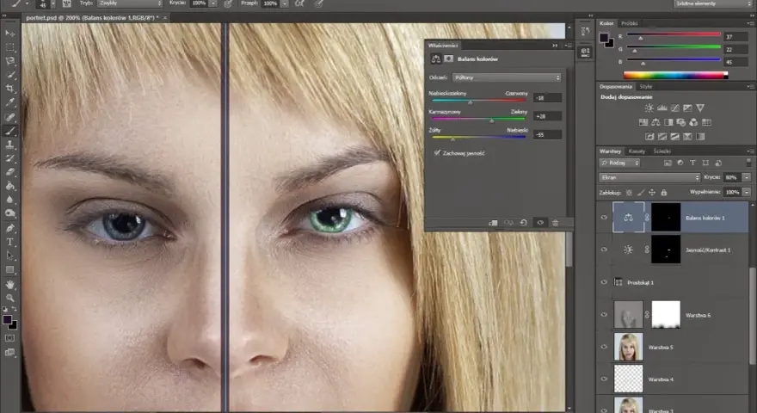The image size is (757, 413).
Task: Select the Clone Stamp tool
Action: (x=9, y=145)
